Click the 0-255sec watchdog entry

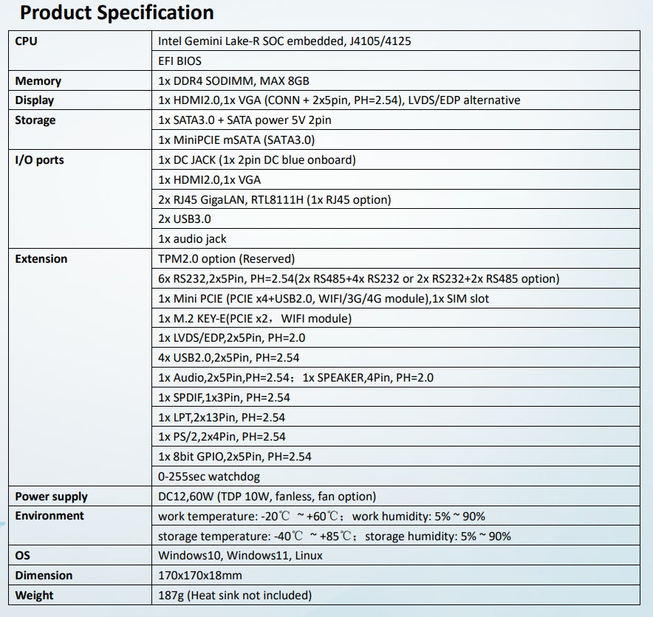209,477
